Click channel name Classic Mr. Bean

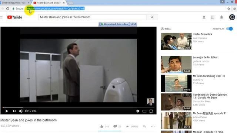201,102
